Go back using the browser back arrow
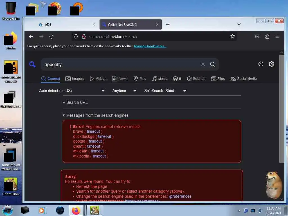Viewport: 288px width, 216px height. point(31,37)
